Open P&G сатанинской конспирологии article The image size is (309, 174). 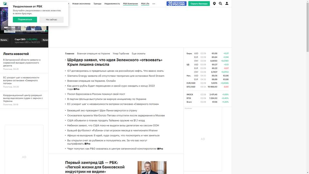[115, 149]
